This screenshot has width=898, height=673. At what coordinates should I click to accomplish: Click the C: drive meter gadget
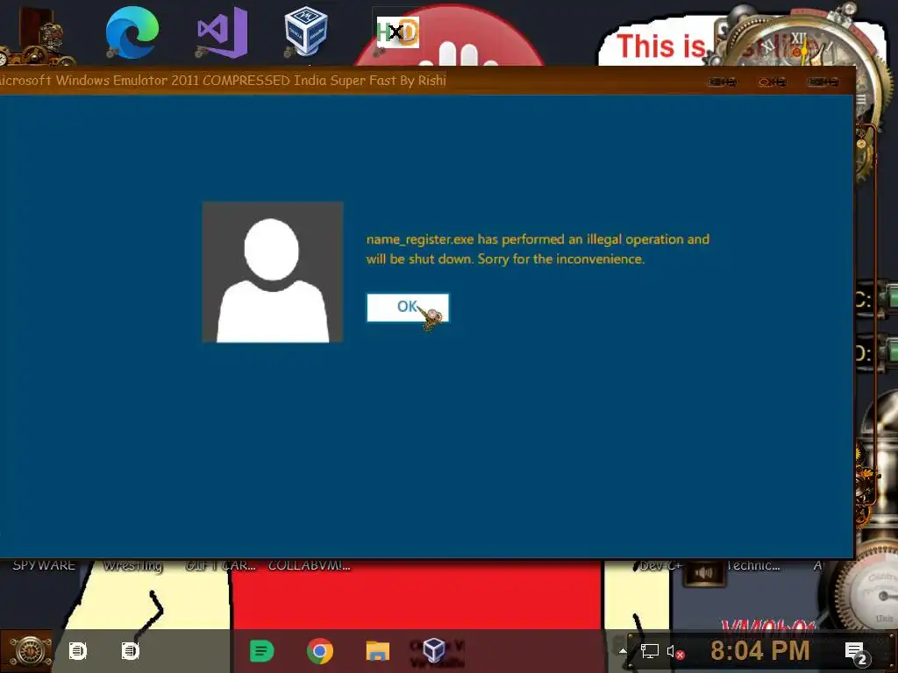tap(876, 300)
